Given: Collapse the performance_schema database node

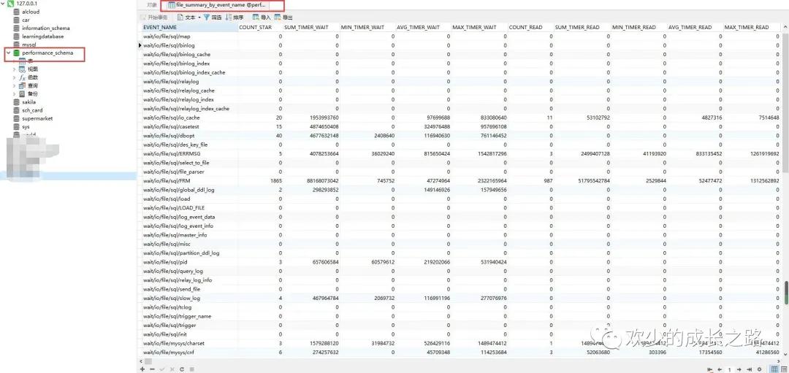Looking at the screenshot, I should (x=8, y=53).
